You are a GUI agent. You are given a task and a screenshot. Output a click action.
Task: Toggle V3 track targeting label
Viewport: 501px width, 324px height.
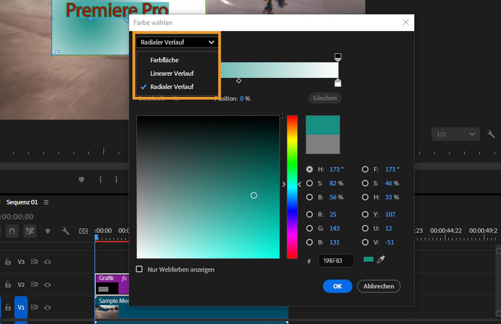click(21, 262)
